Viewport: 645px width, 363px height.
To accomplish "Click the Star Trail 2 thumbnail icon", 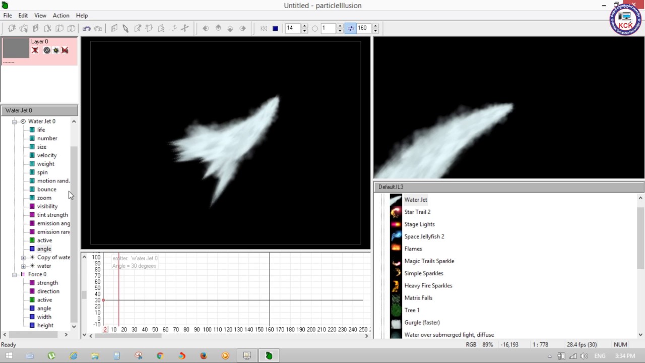I will point(396,212).
